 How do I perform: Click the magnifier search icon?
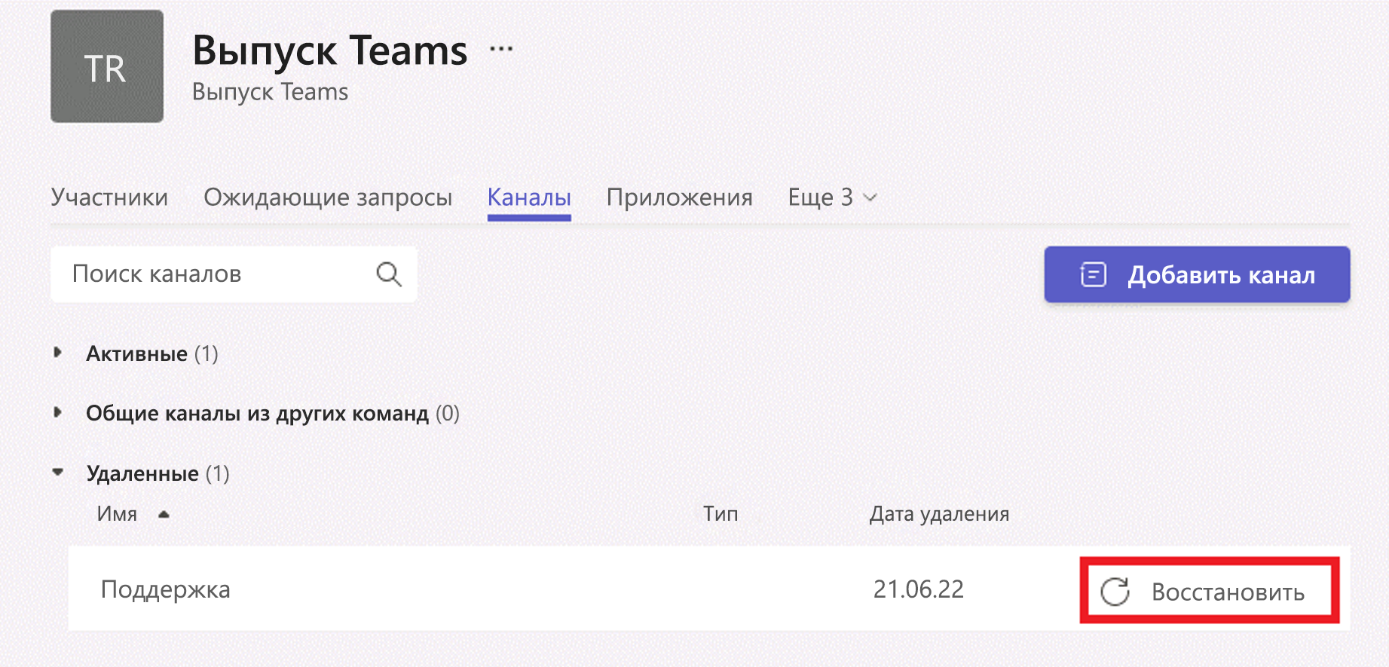389,274
